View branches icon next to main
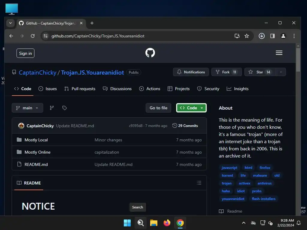Screen dimensions: 307x230 [52, 108]
